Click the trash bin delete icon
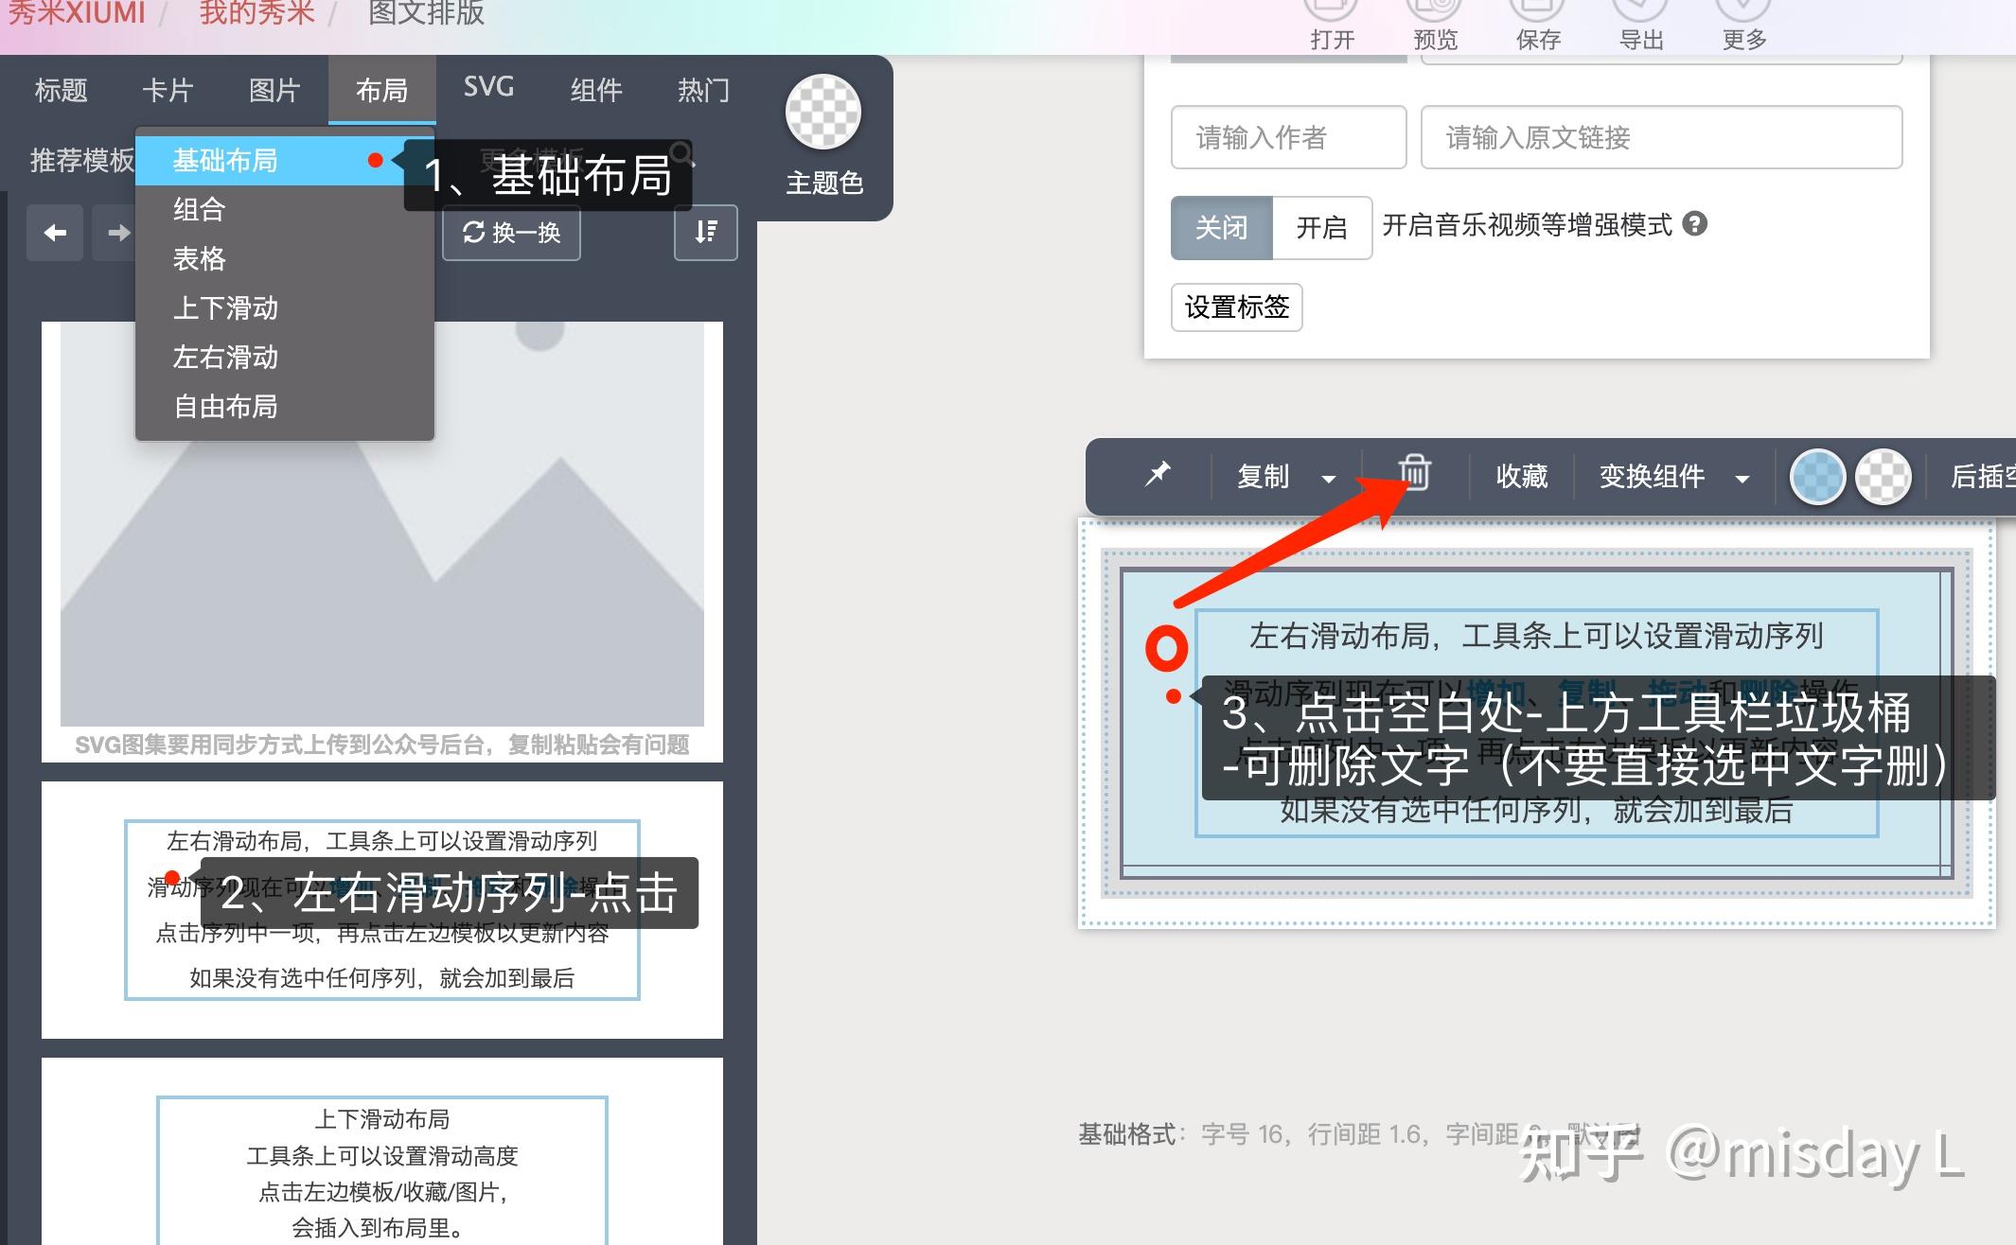Screen dimensions: 2016x1245 pos(1415,473)
